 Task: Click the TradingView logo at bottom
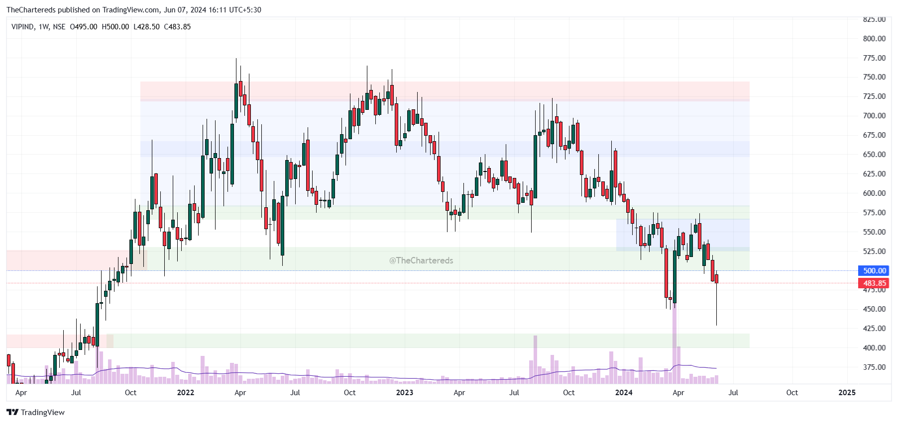coord(35,412)
